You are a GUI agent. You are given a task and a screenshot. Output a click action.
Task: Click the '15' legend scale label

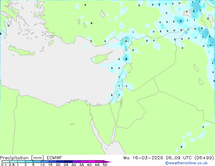click(x=50, y=165)
